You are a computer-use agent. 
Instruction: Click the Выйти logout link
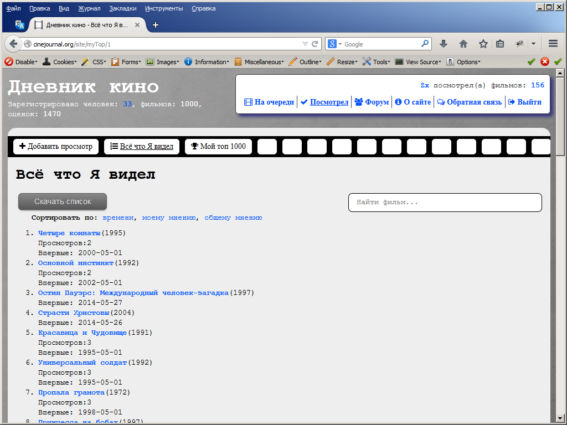(525, 102)
